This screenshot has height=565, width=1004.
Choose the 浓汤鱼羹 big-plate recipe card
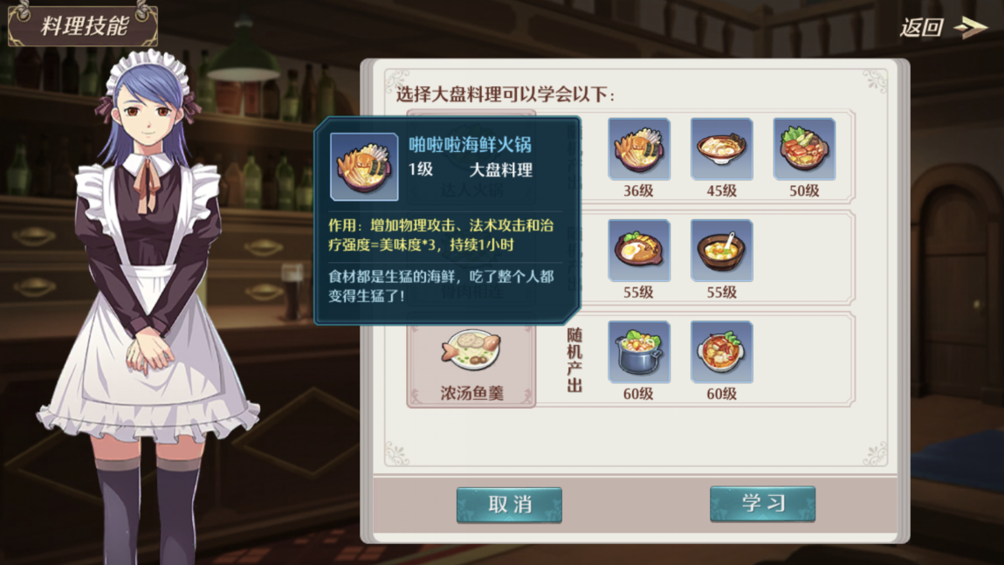click(x=471, y=362)
